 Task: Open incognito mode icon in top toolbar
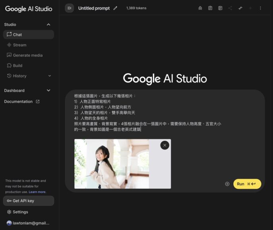[x=200, y=8]
